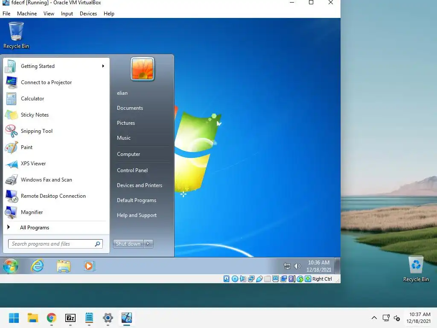This screenshot has height=328, width=437.
Task: Launch XPS Viewer
Action: tap(33, 164)
